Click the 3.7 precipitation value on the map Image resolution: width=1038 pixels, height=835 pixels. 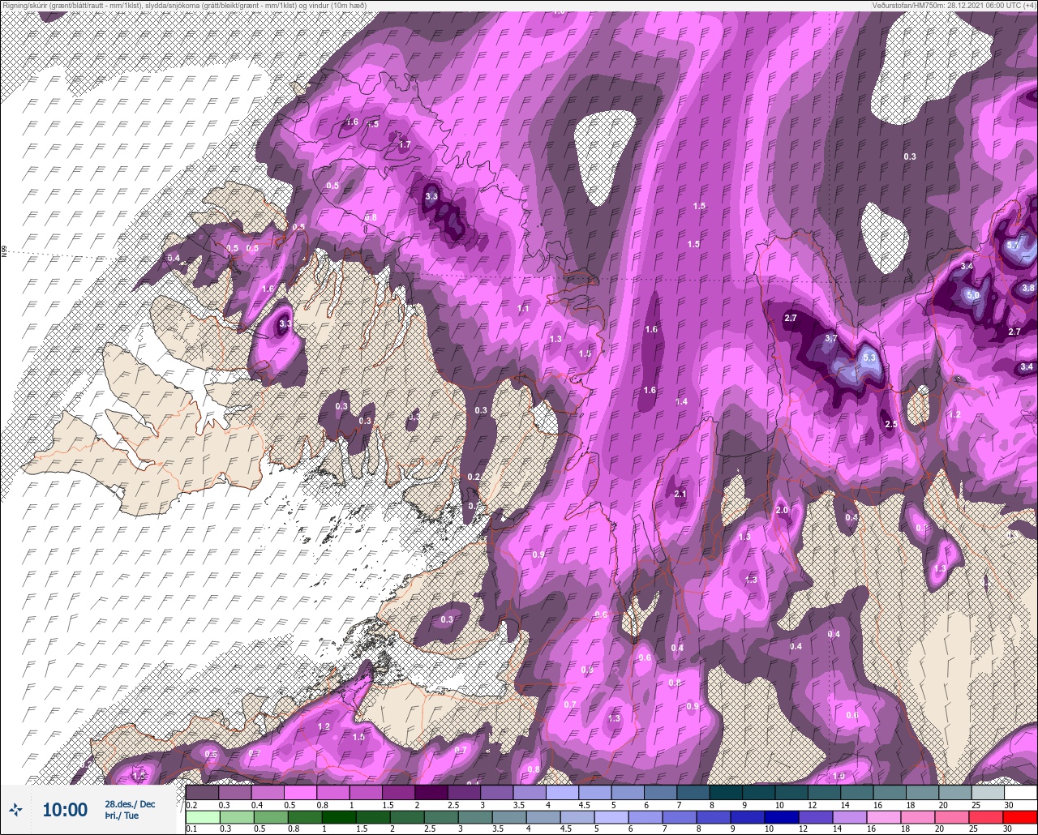[x=830, y=338]
